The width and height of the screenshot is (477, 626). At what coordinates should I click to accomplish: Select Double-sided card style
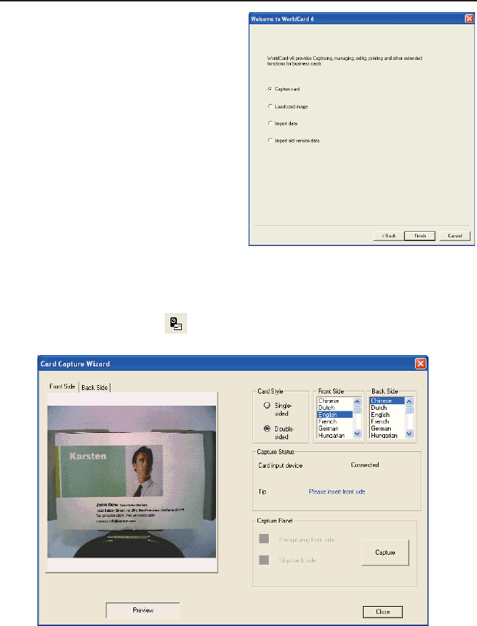tap(267, 429)
